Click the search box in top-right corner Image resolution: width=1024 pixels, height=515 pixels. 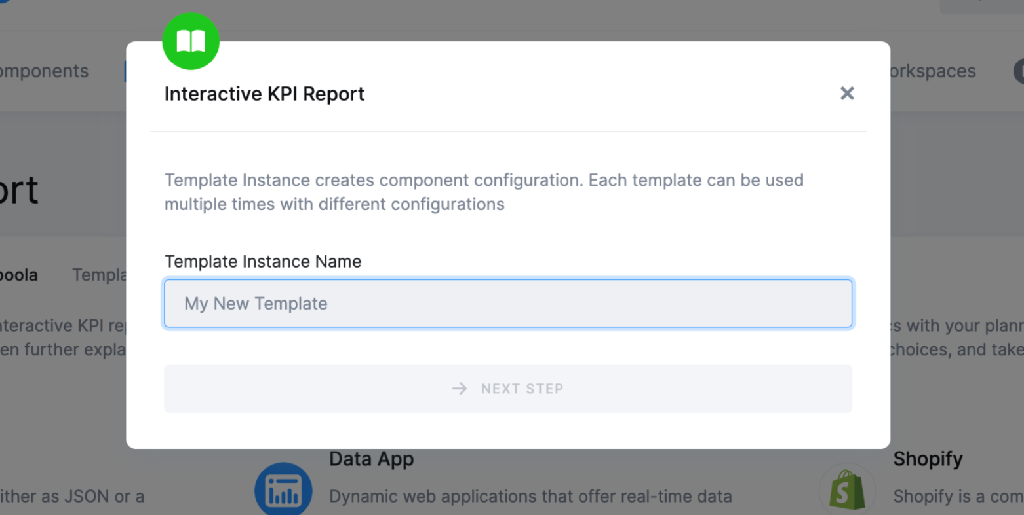(981, 5)
